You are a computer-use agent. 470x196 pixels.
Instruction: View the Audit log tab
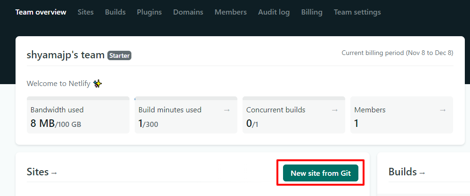[x=274, y=12]
